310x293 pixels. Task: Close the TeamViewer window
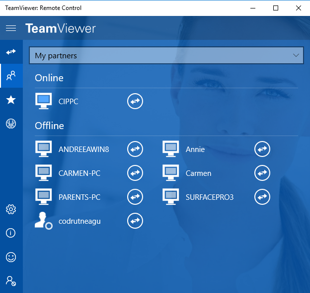299,8
